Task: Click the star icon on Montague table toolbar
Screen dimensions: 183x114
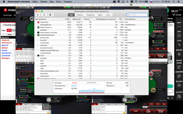Action: click(17, 63)
